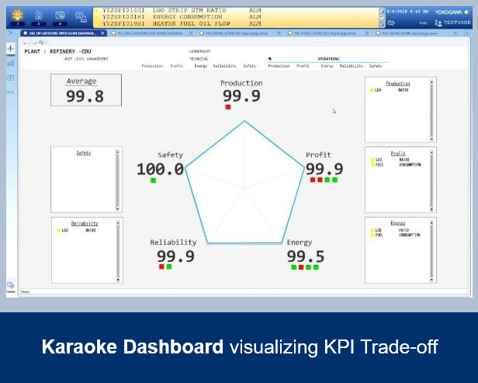Select the HEATER FUEL OIL FLOW alarm
The height and width of the screenshot is (383, 478).
182,23
